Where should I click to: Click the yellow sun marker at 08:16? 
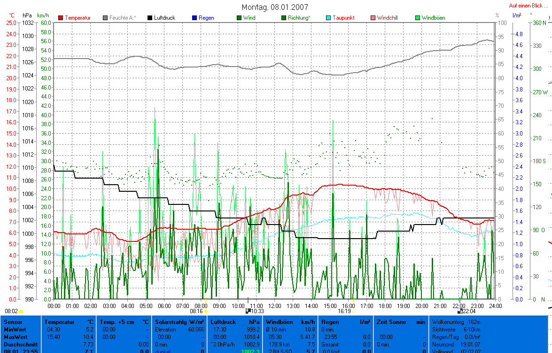pos(206,311)
